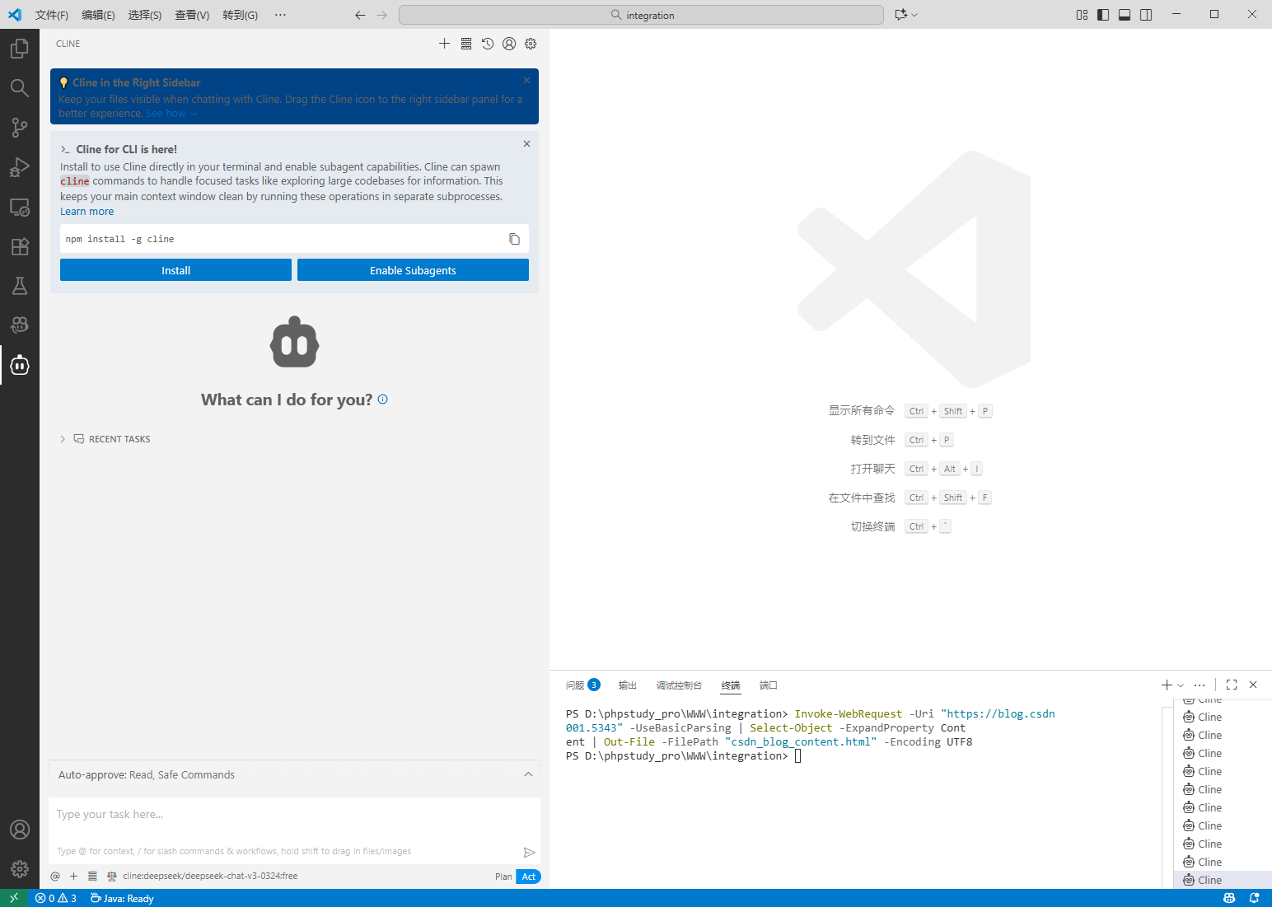Select the Cline robot icon in activity bar
The height and width of the screenshot is (907, 1272).
[x=20, y=365]
